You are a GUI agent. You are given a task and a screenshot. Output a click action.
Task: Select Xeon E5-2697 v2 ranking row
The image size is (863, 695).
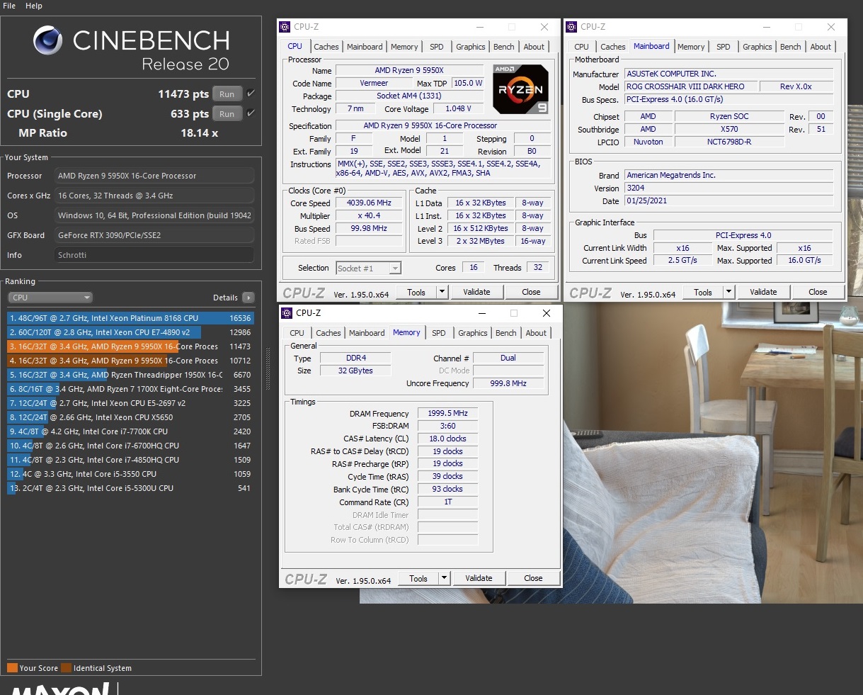tap(130, 403)
